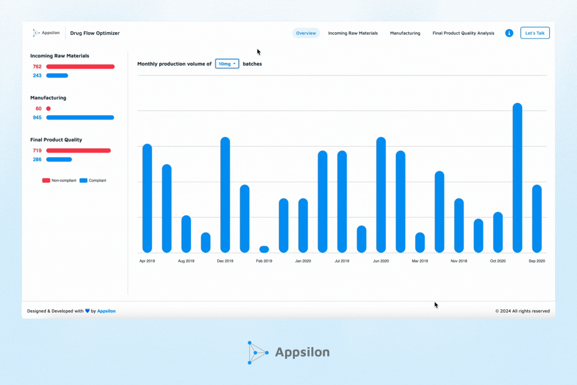Click the Appsilon logo in top-left header
Screen dimensions: 577x385
click(x=46, y=33)
